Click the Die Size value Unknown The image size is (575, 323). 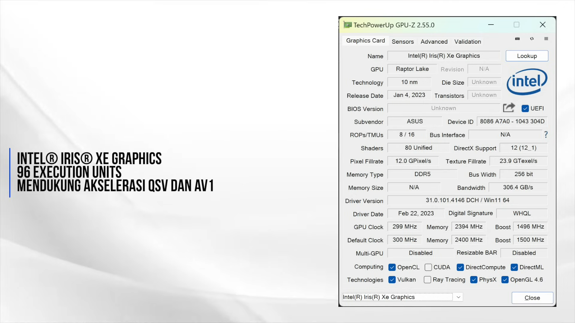click(x=484, y=82)
